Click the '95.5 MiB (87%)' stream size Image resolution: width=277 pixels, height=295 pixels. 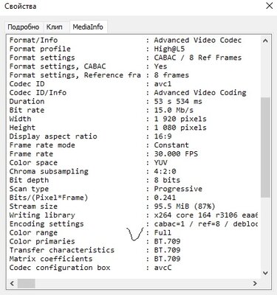click(185, 206)
